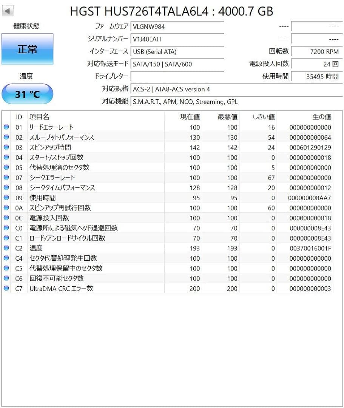Click status icon for row 09 使用時間

click(x=6, y=198)
